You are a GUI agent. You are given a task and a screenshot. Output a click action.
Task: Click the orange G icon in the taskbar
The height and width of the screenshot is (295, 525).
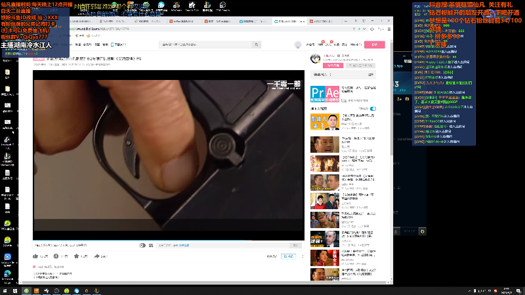point(87,291)
